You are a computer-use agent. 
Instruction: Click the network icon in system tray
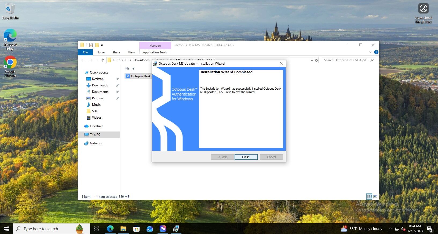tap(397, 229)
